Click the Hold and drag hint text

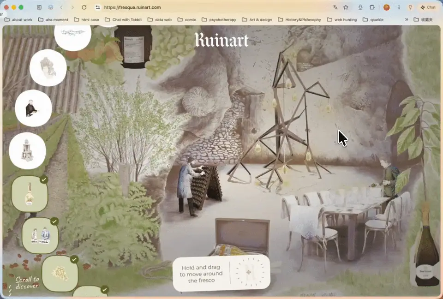pyautogui.click(x=201, y=274)
